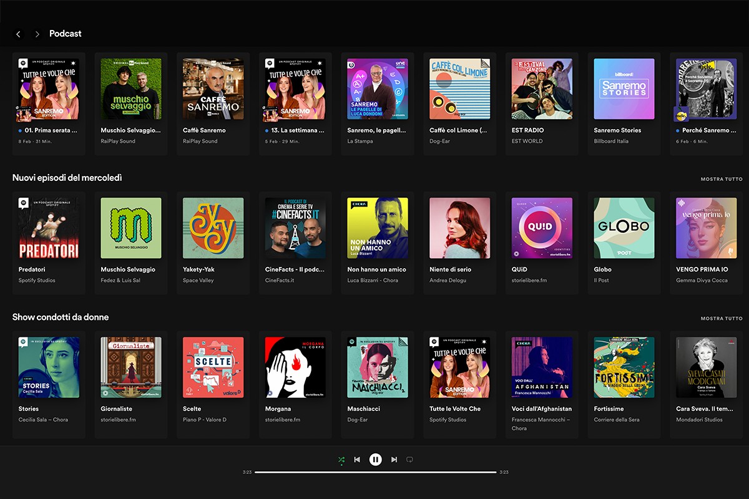Open the Yakety-Yak podcast cover
Viewport: 749px width, 499px height.
click(213, 228)
